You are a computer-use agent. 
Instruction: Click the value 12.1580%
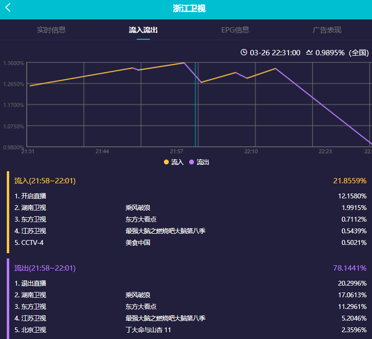(352, 196)
